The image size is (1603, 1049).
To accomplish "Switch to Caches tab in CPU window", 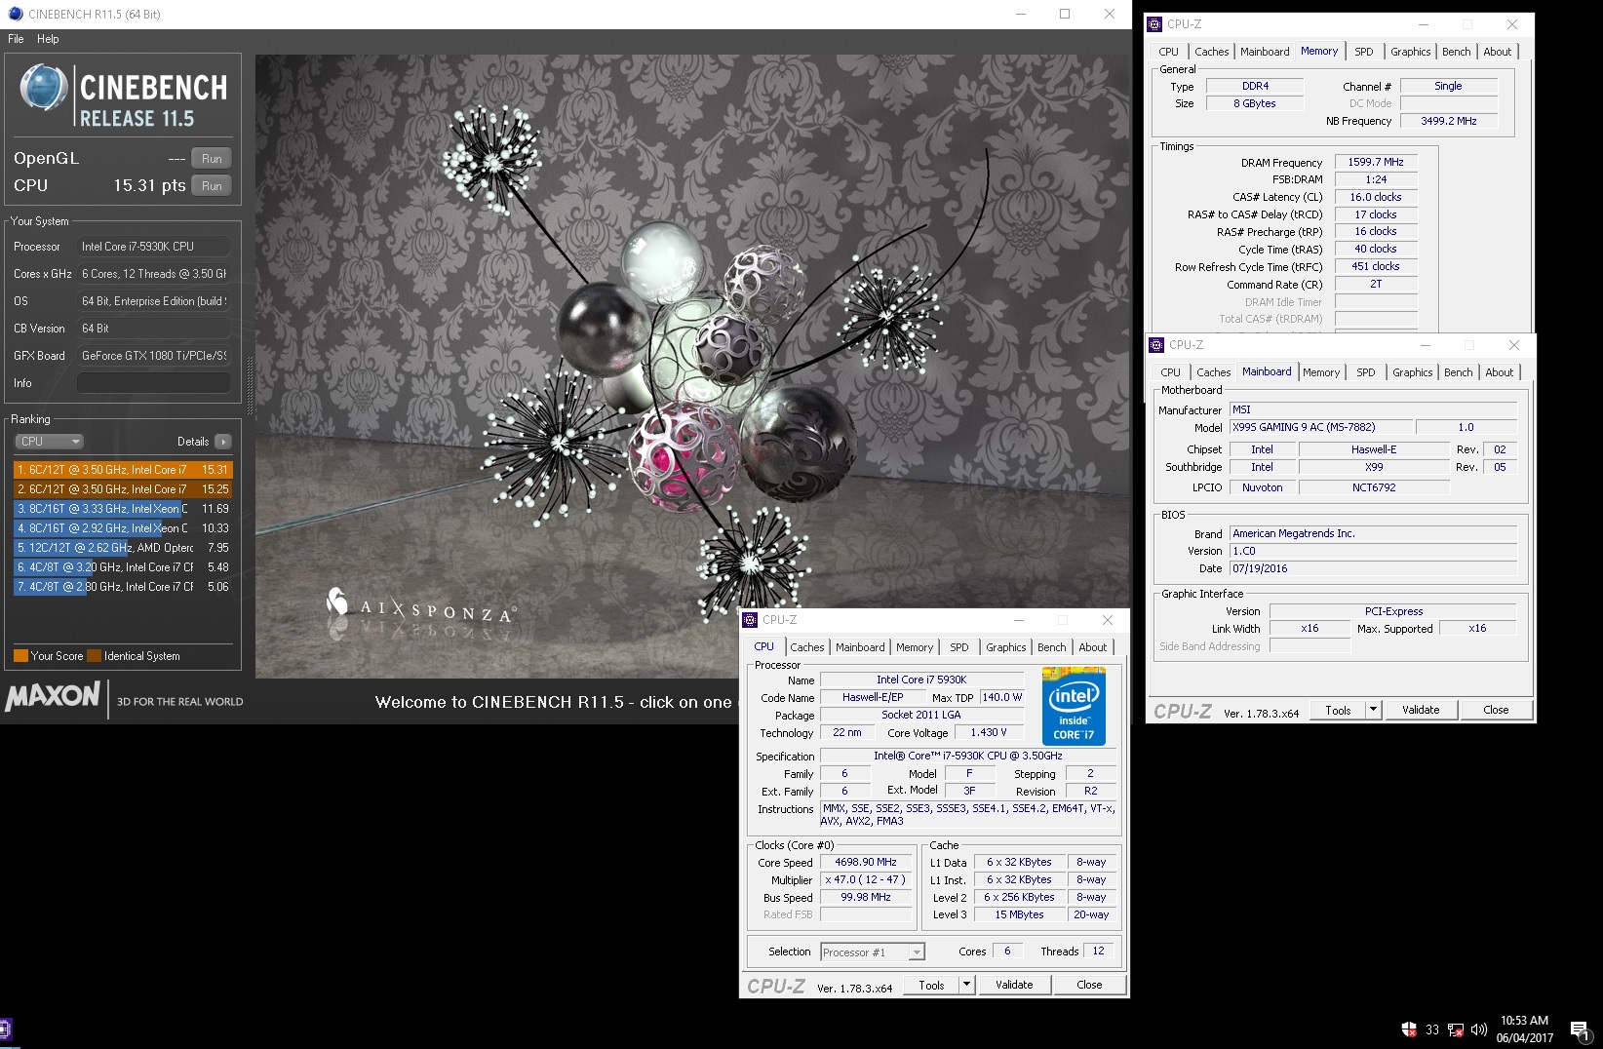I will click(x=807, y=647).
